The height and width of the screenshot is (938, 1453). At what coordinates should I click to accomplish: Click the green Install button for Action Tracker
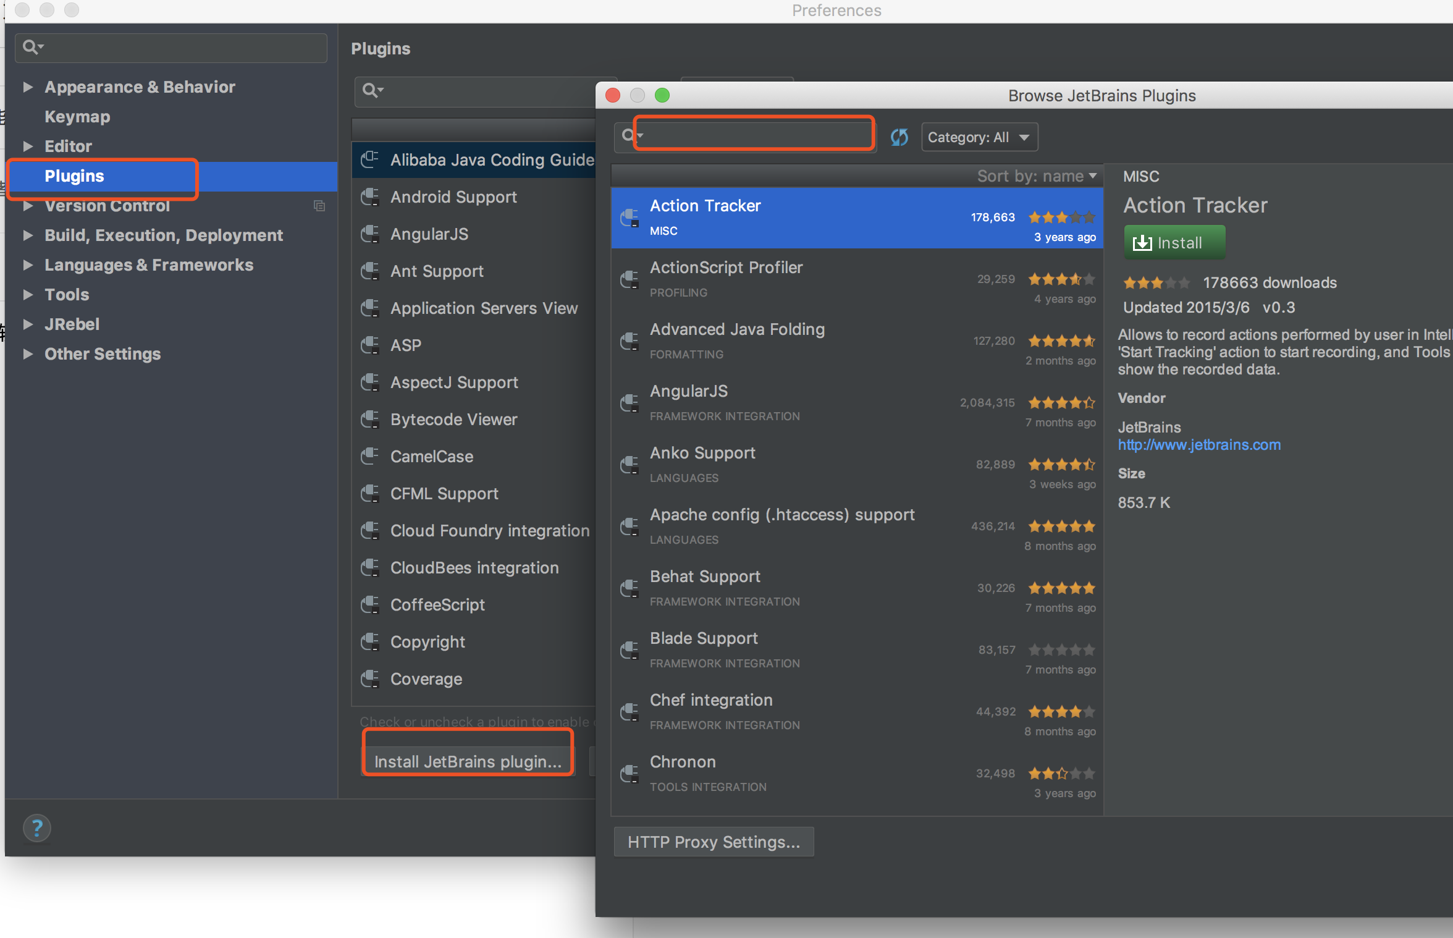pyautogui.click(x=1174, y=242)
